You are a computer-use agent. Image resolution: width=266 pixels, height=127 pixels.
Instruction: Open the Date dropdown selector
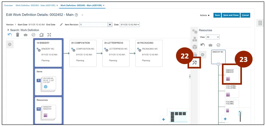pyautogui.click(x=130, y=25)
